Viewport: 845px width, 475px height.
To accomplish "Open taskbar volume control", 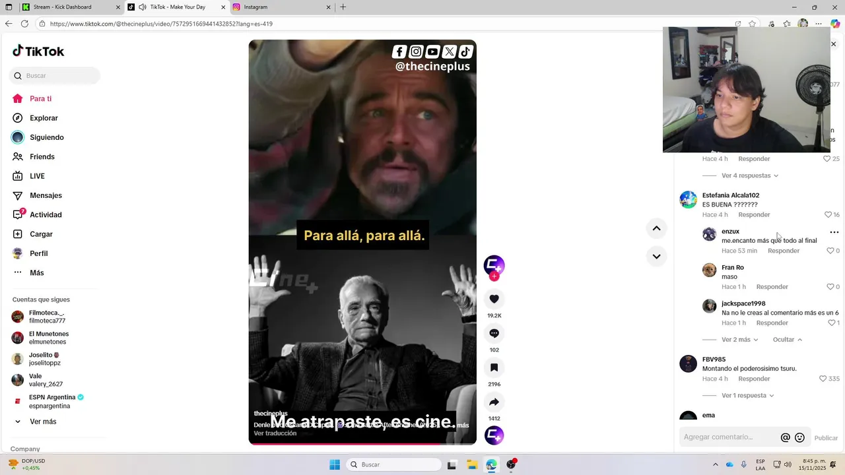I will [x=788, y=464].
